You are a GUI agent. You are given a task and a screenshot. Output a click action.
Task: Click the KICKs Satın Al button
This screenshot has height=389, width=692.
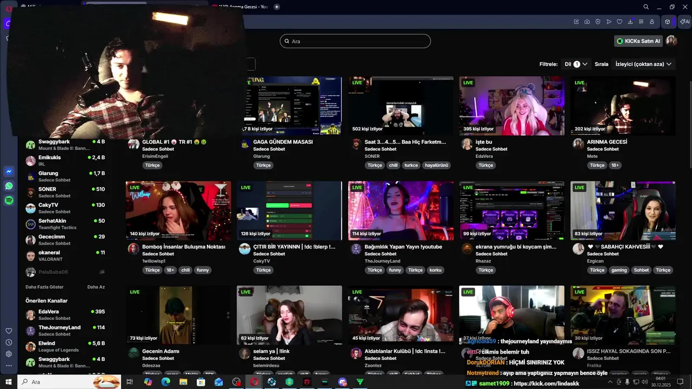pyautogui.click(x=638, y=41)
